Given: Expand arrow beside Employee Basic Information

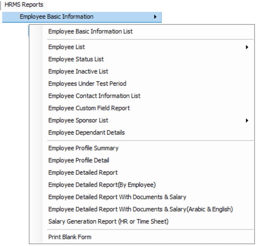Looking at the screenshot, I should (155, 17).
